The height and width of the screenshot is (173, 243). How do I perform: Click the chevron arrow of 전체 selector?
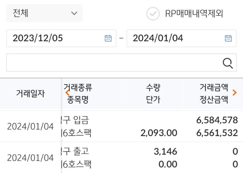[x=74, y=13]
